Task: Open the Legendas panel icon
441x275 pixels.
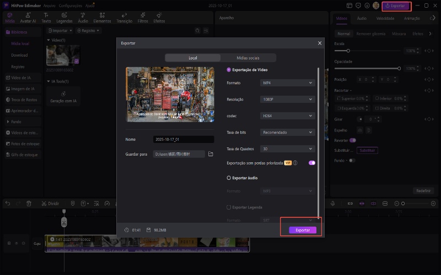Action: click(64, 18)
